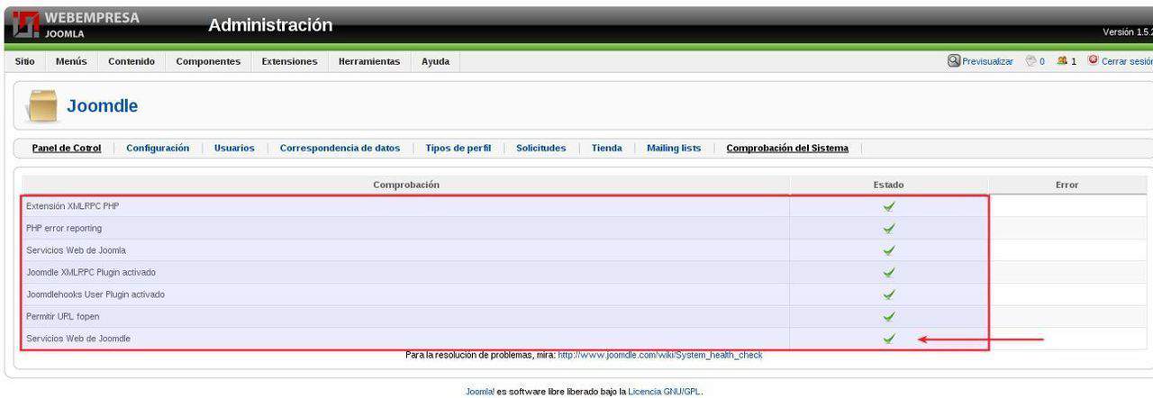The width and height of the screenshot is (1153, 398).
Task: Click the Previsualizar magnifier icon
Action: click(x=954, y=60)
